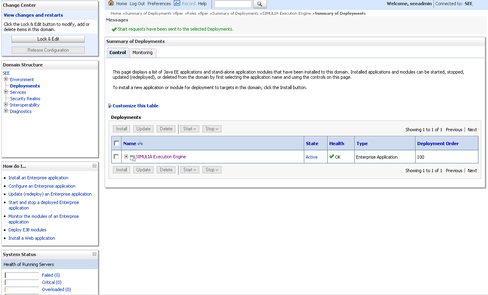The width and height of the screenshot is (488, 295).
Task: Click the SIMULIA Execution Engine application icon
Action: (133, 157)
